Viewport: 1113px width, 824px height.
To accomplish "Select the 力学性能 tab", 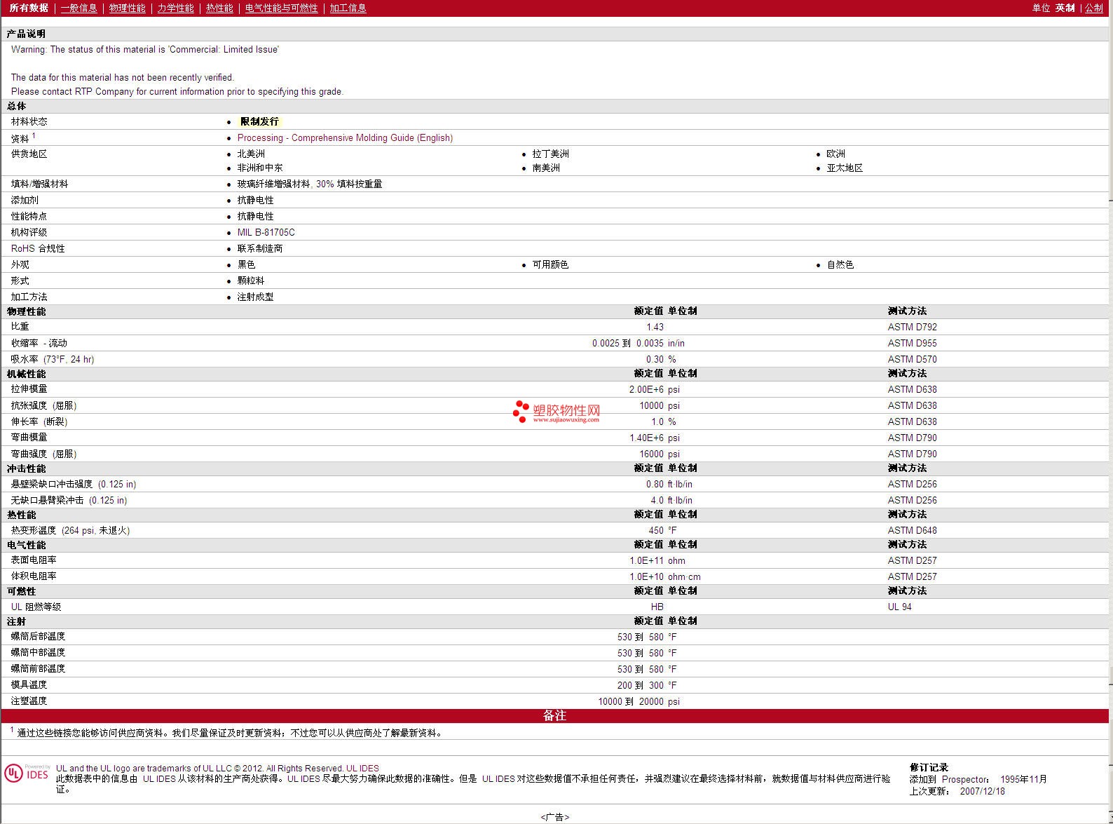I will click(175, 8).
